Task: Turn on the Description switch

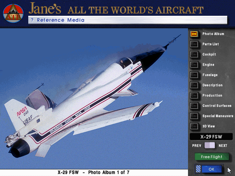Action: pyautogui.click(x=194, y=85)
